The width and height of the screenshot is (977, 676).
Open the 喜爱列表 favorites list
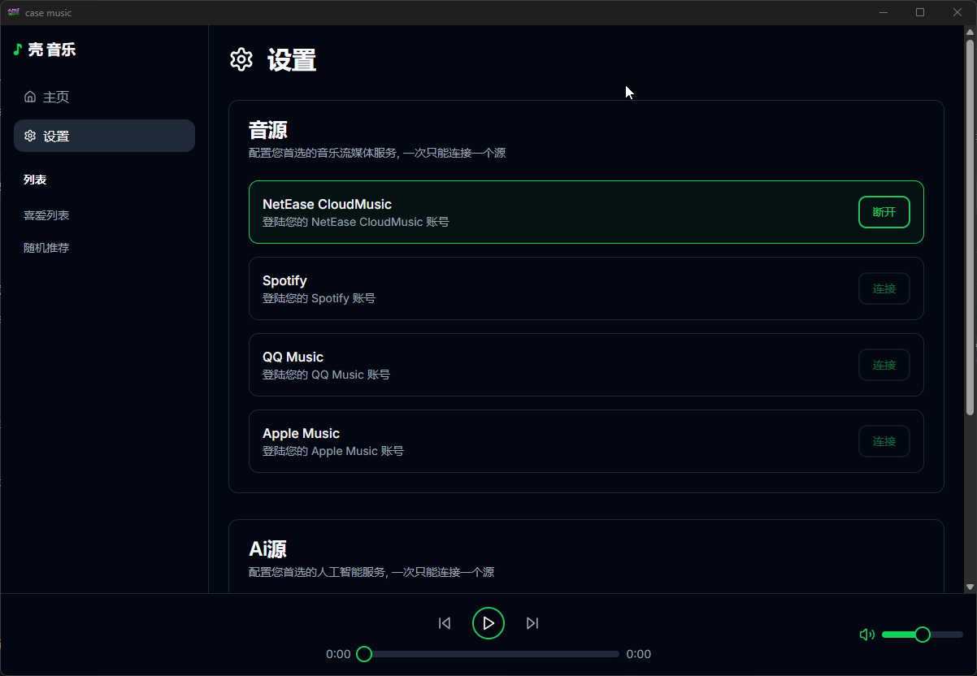(46, 215)
